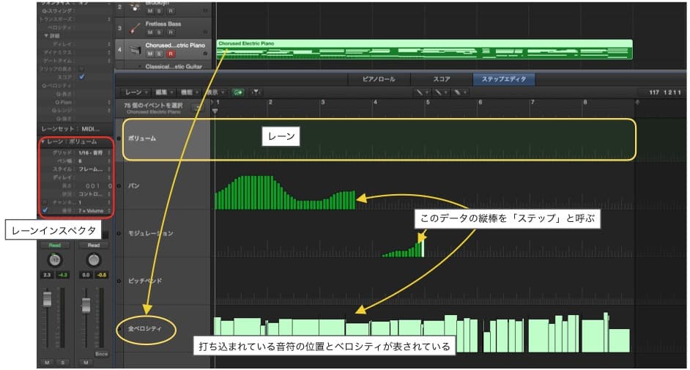The image size is (690, 370).
Task: Select the ボリューム lane name
Action: point(141,138)
